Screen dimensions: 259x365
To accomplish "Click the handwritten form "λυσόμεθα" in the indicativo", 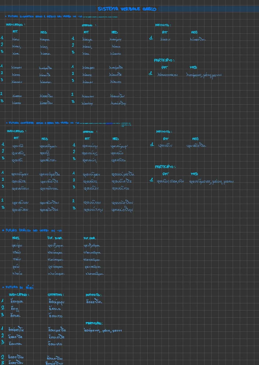I will pyautogui.click(x=46, y=68).
